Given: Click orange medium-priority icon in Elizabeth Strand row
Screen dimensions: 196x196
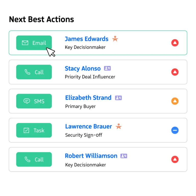Looking at the screenshot, I should 175,101.
